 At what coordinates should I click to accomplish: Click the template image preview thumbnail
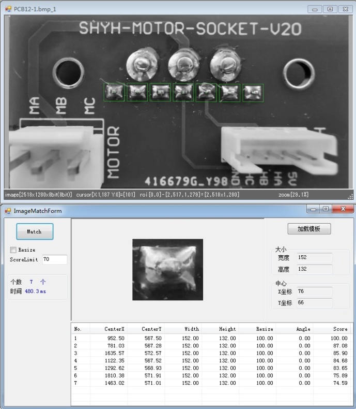pyautogui.click(x=167, y=262)
